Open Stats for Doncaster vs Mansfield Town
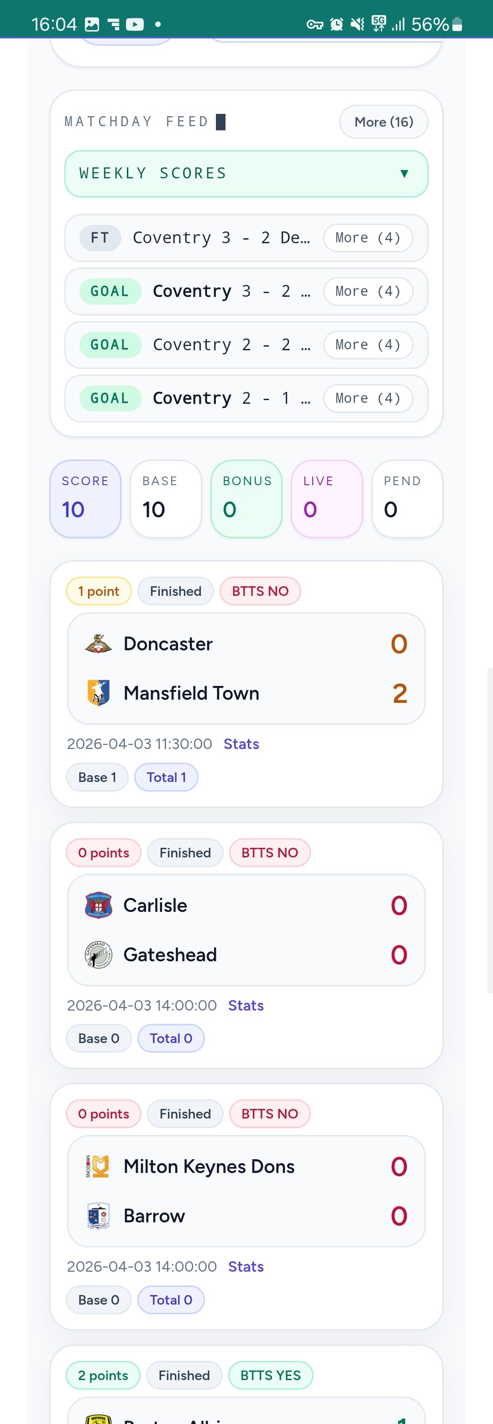This screenshot has height=1424, width=493. (x=241, y=744)
